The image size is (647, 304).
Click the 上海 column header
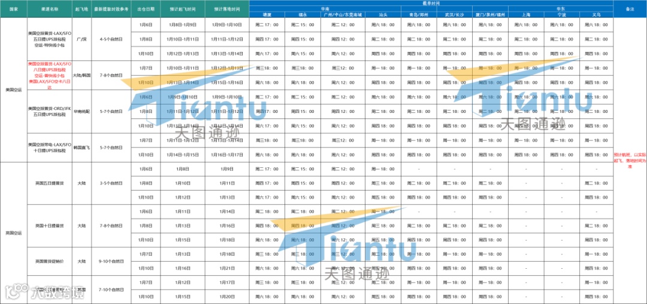coord(526,14)
